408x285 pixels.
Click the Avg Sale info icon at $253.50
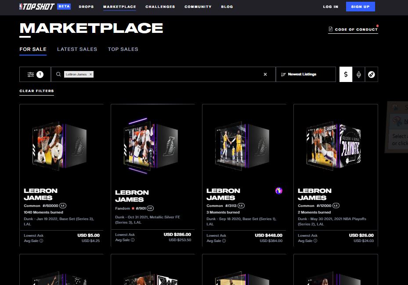(x=133, y=240)
